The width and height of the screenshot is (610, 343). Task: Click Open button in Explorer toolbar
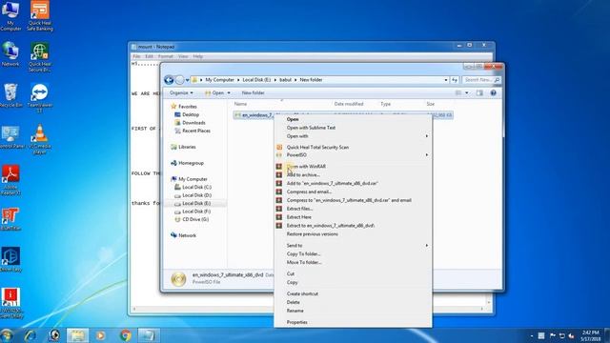tap(214, 93)
